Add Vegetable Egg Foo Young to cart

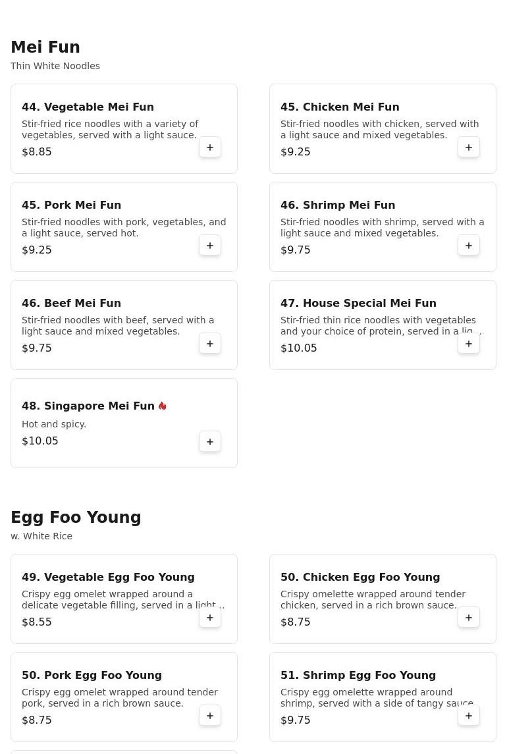pyautogui.click(x=210, y=618)
